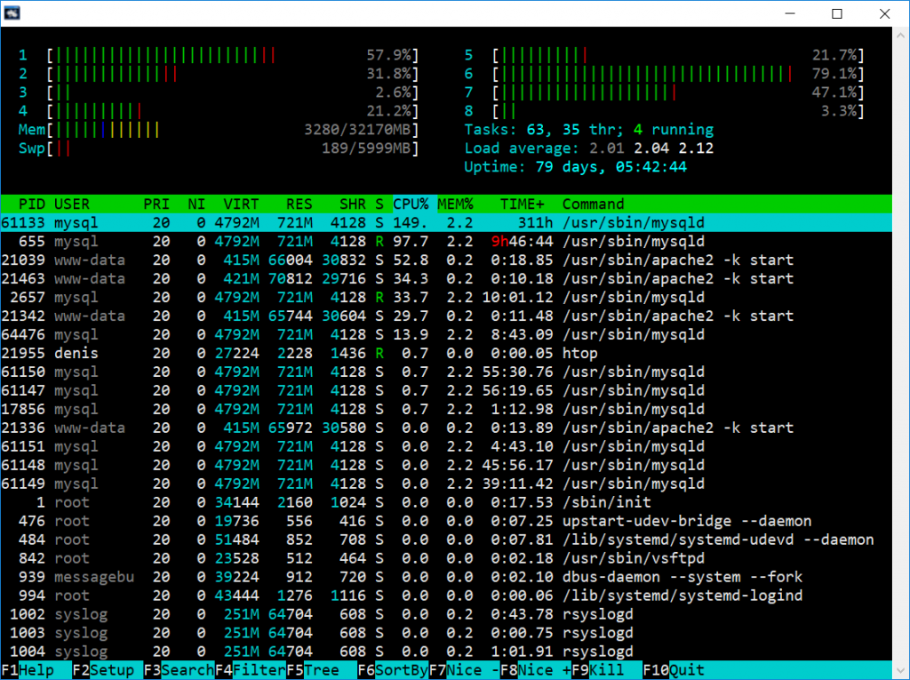
Task: Click the Swp usage meter
Action: [x=219, y=148]
